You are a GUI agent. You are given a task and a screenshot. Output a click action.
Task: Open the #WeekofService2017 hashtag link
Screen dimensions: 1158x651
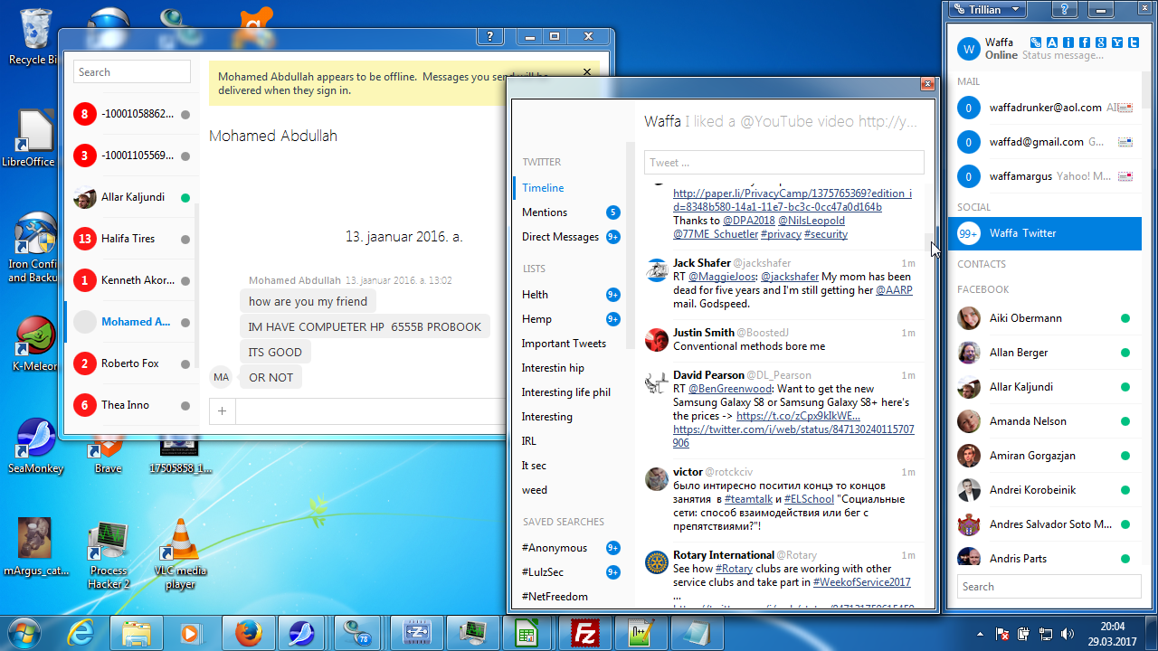[x=861, y=582]
